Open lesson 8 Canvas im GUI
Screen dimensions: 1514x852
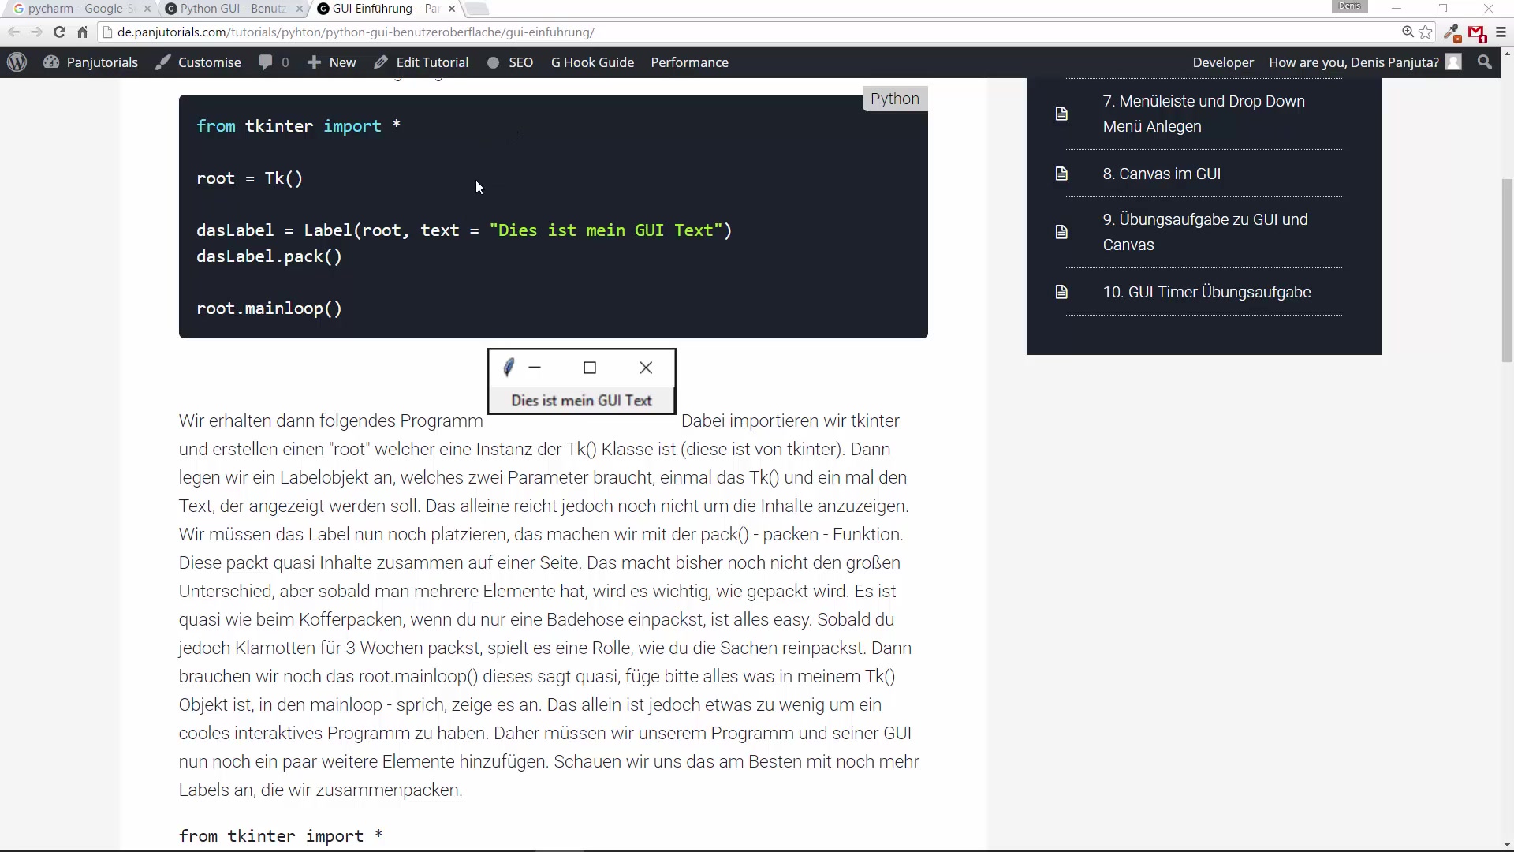pos(1161,174)
